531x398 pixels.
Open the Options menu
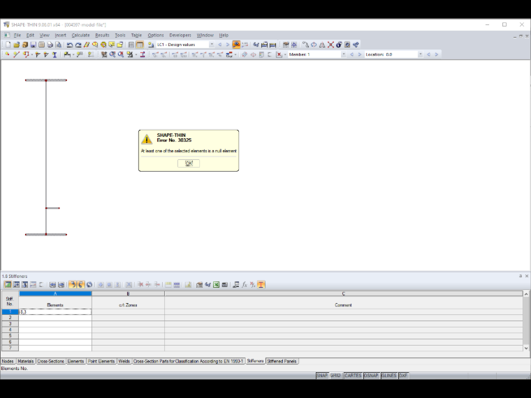(x=156, y=35)
